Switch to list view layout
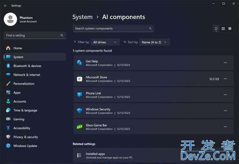239x164 pixels. [216, 29]
